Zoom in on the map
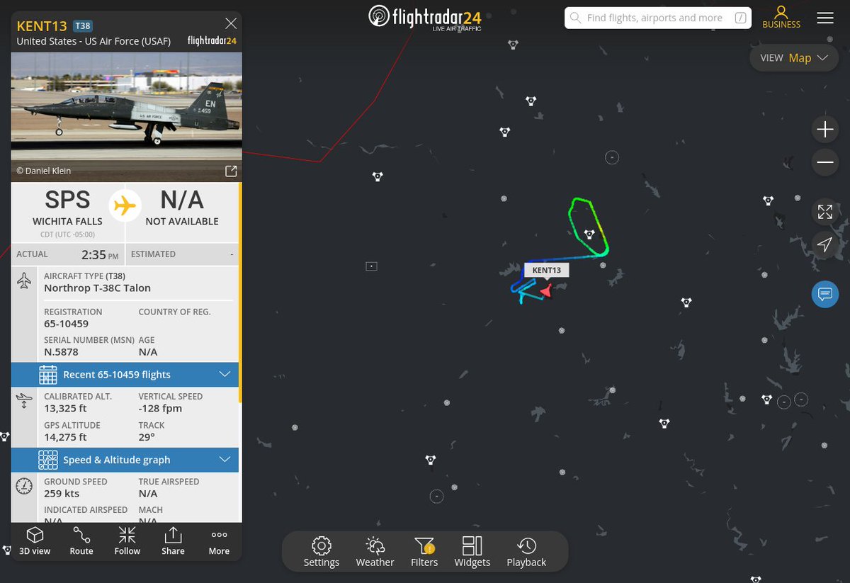 click(x=825, y=130)
